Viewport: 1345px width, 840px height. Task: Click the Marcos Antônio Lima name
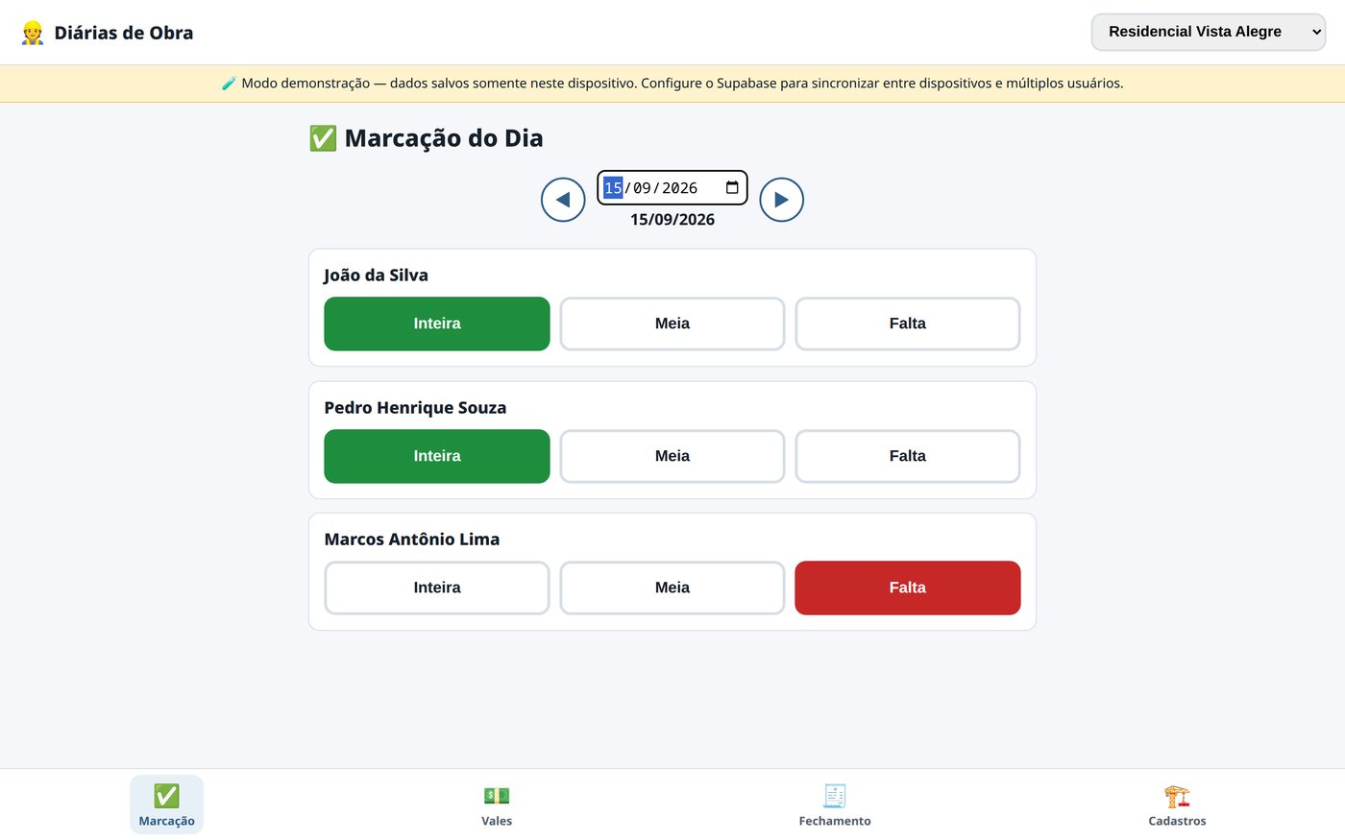(x=412, y=540)
